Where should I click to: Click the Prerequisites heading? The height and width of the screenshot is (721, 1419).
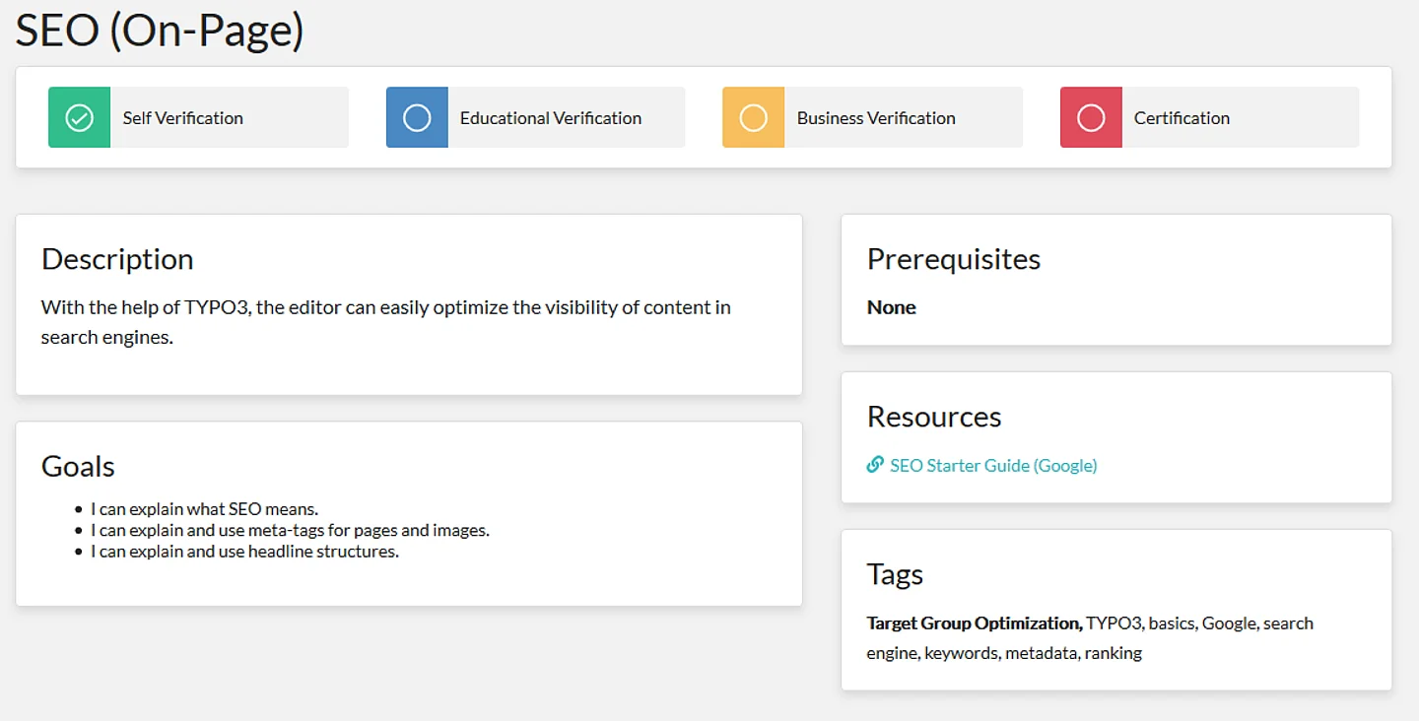coord(953,259)
